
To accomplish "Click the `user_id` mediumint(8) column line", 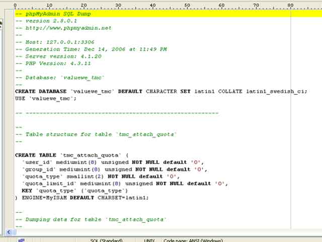I will (113, 162).
